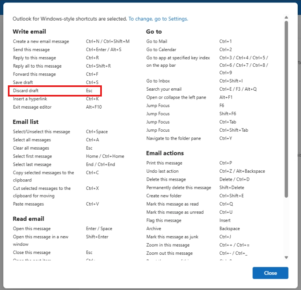Click the blue Close button
The width and height of the screenshot is (301, 290).
270,273
